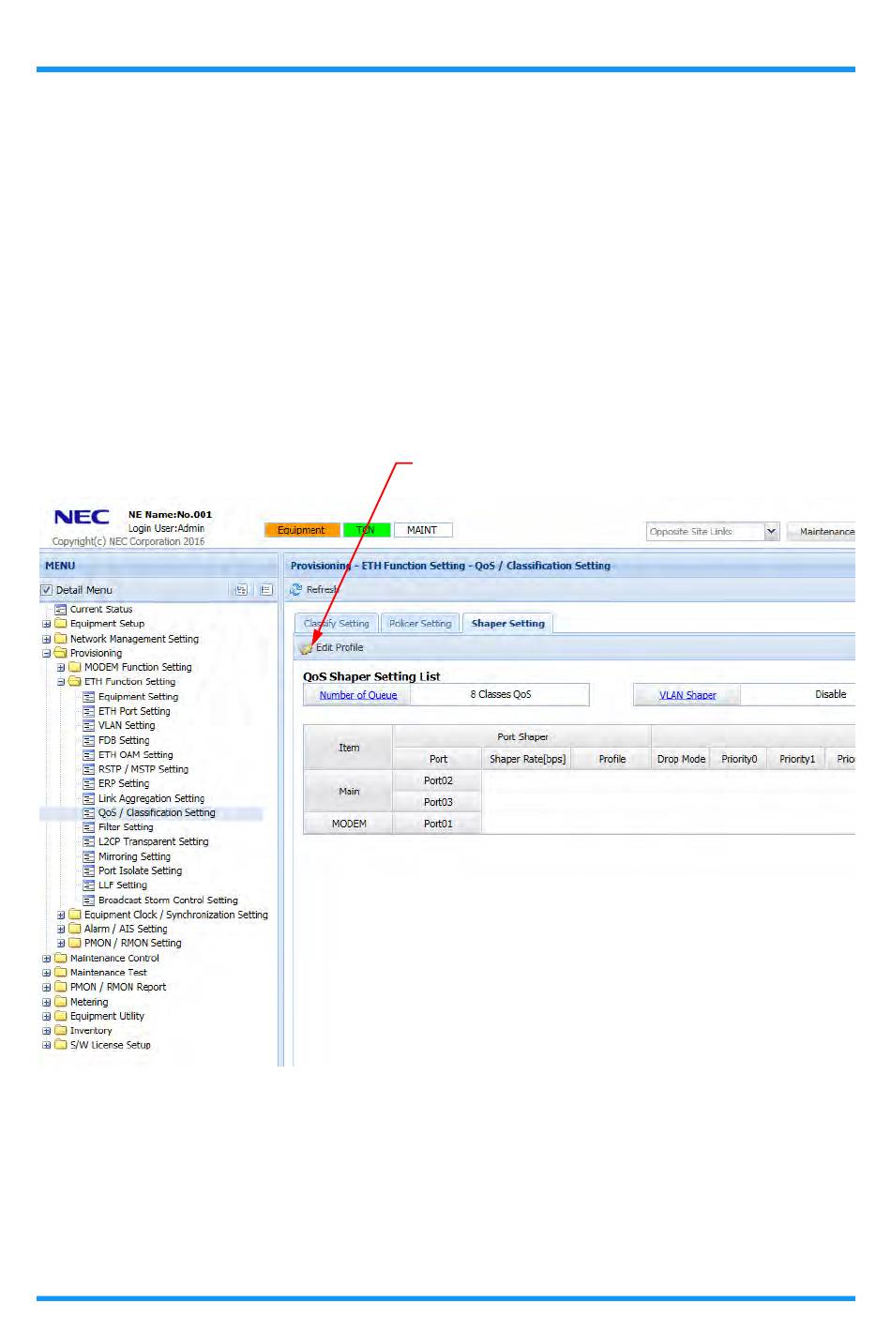Open the Equipment Utility tree item

[x=107, y=1016]
